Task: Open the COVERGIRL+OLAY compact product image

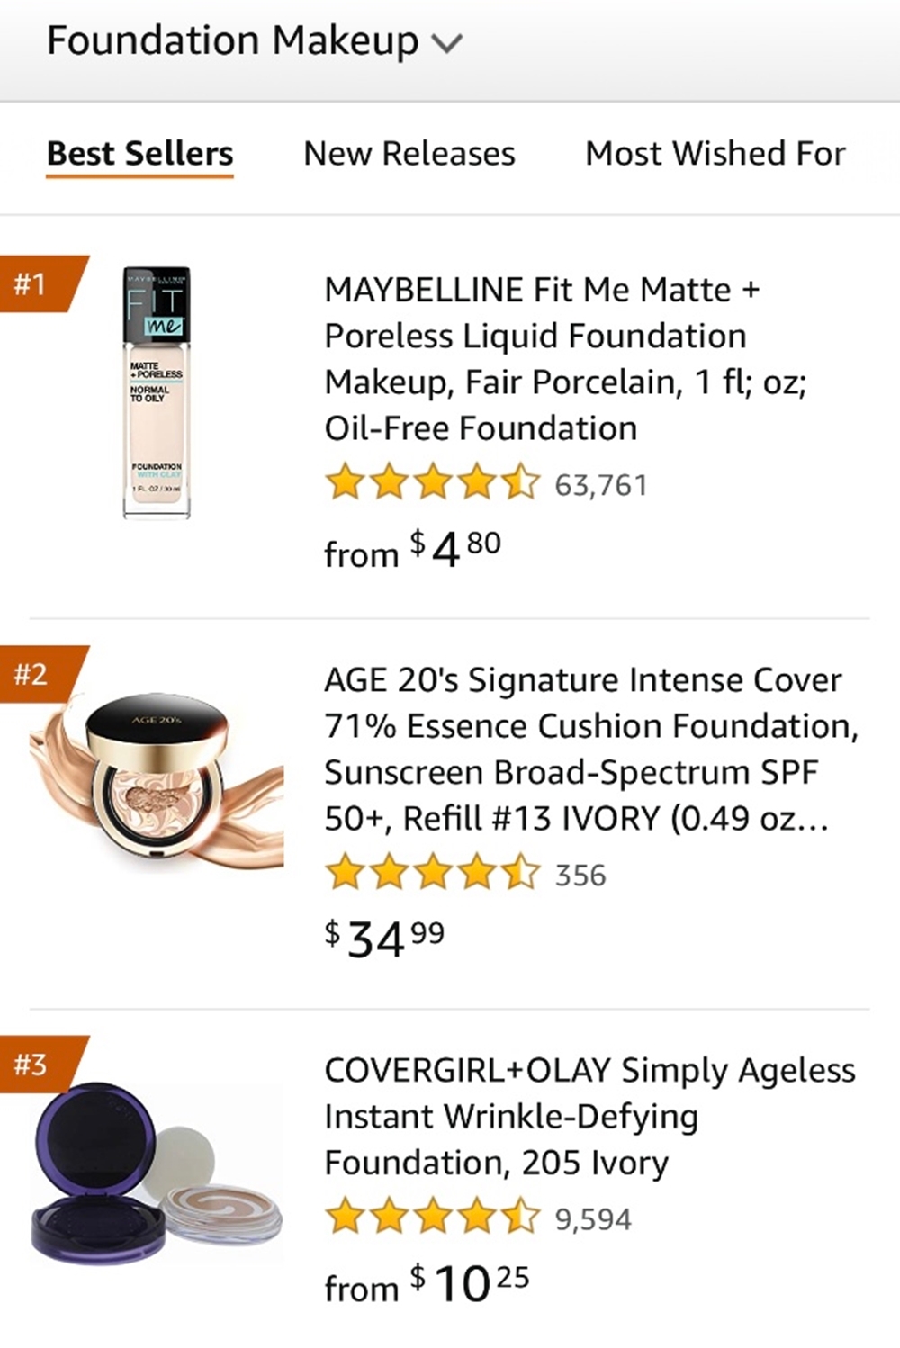Action: pos(157,1172)
